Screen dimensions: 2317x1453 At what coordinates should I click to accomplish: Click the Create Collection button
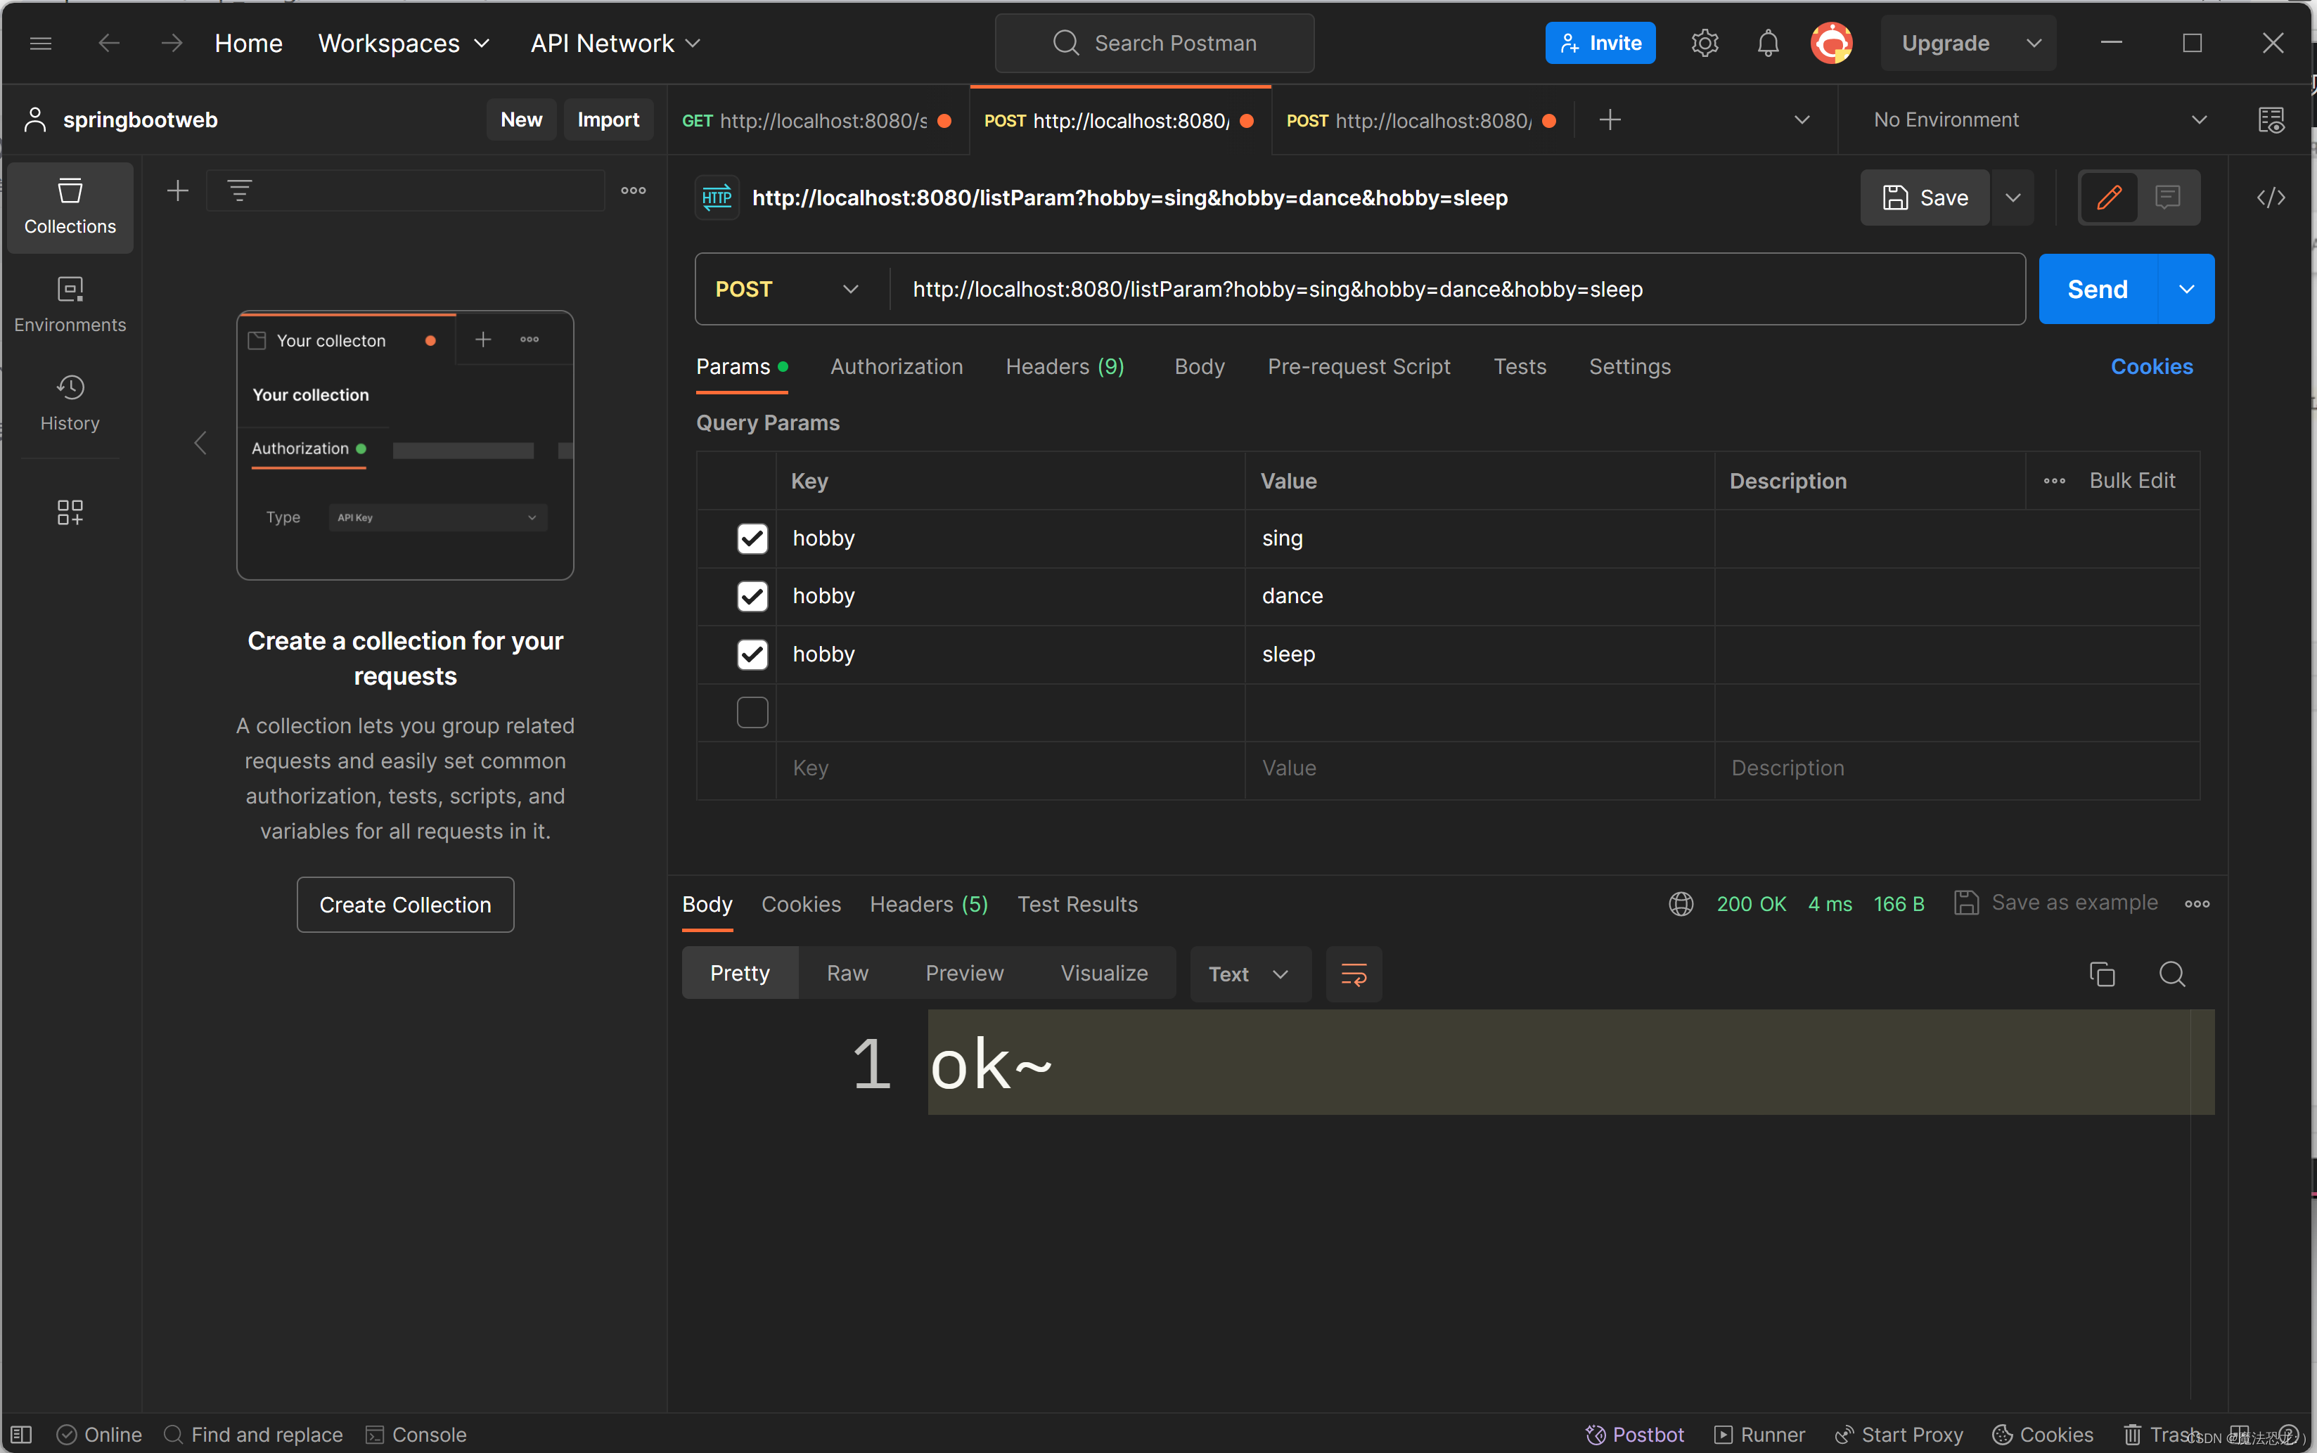click(404, 904)
